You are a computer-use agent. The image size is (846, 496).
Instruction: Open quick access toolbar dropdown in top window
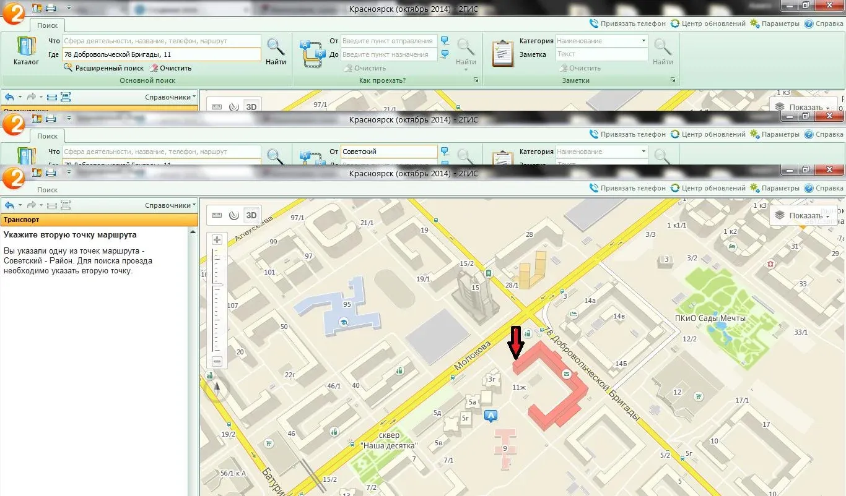pyautogui.click(x=69, y=8)
